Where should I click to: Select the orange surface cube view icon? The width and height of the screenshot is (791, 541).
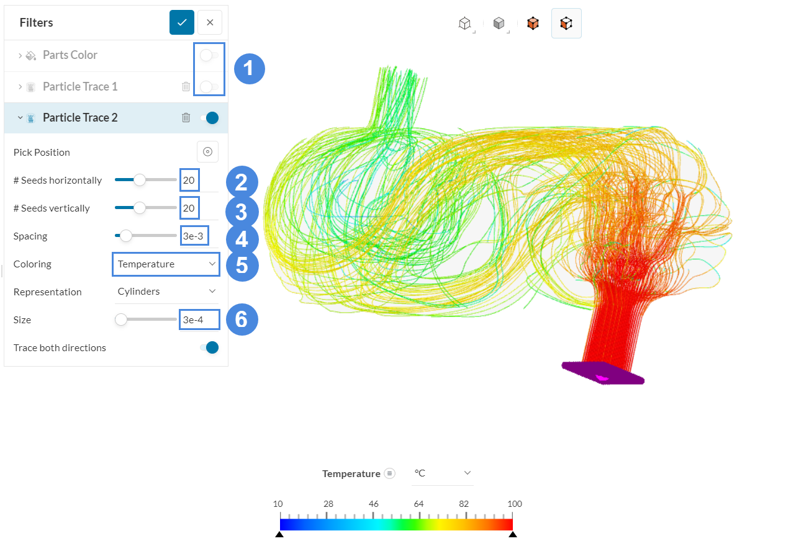(x=533, y=24)
